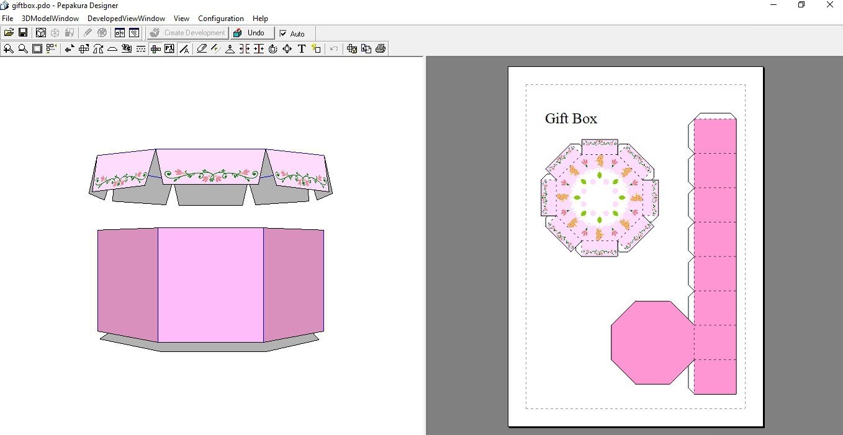The image size is (843, 435).
Task: Toggle the P1 page number icon
Action: [169, 48]
